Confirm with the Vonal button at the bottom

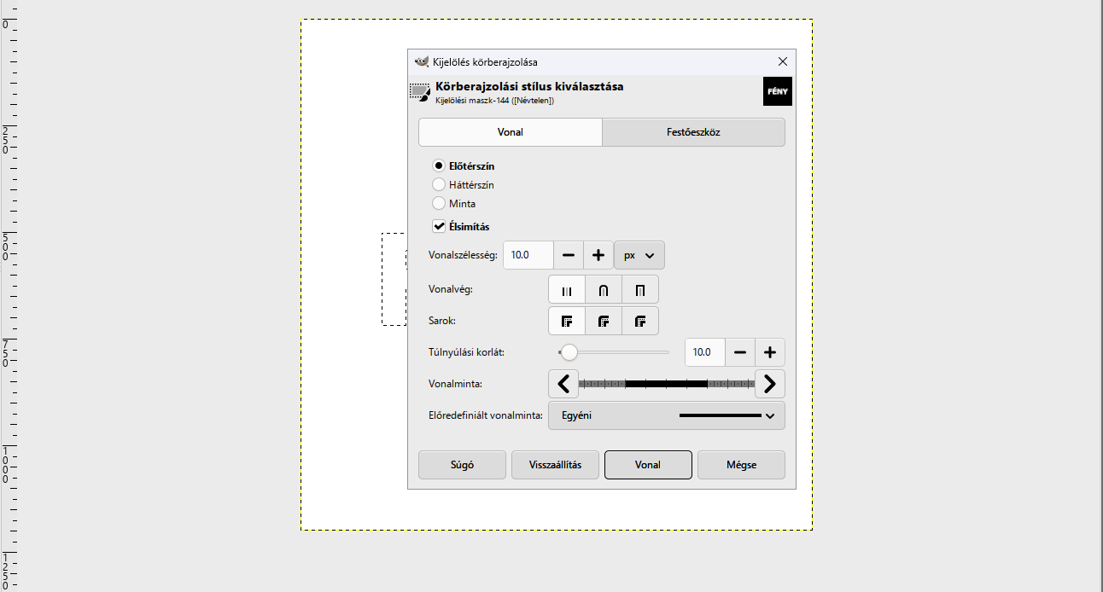pyautogui.click(x=648, y=465)
